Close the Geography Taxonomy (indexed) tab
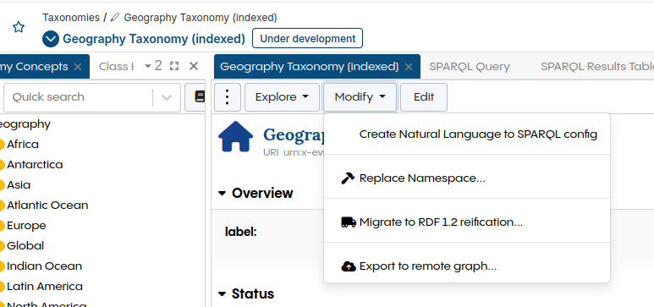The width and height of the screenshot is (654, 307). tap(409, 67)
